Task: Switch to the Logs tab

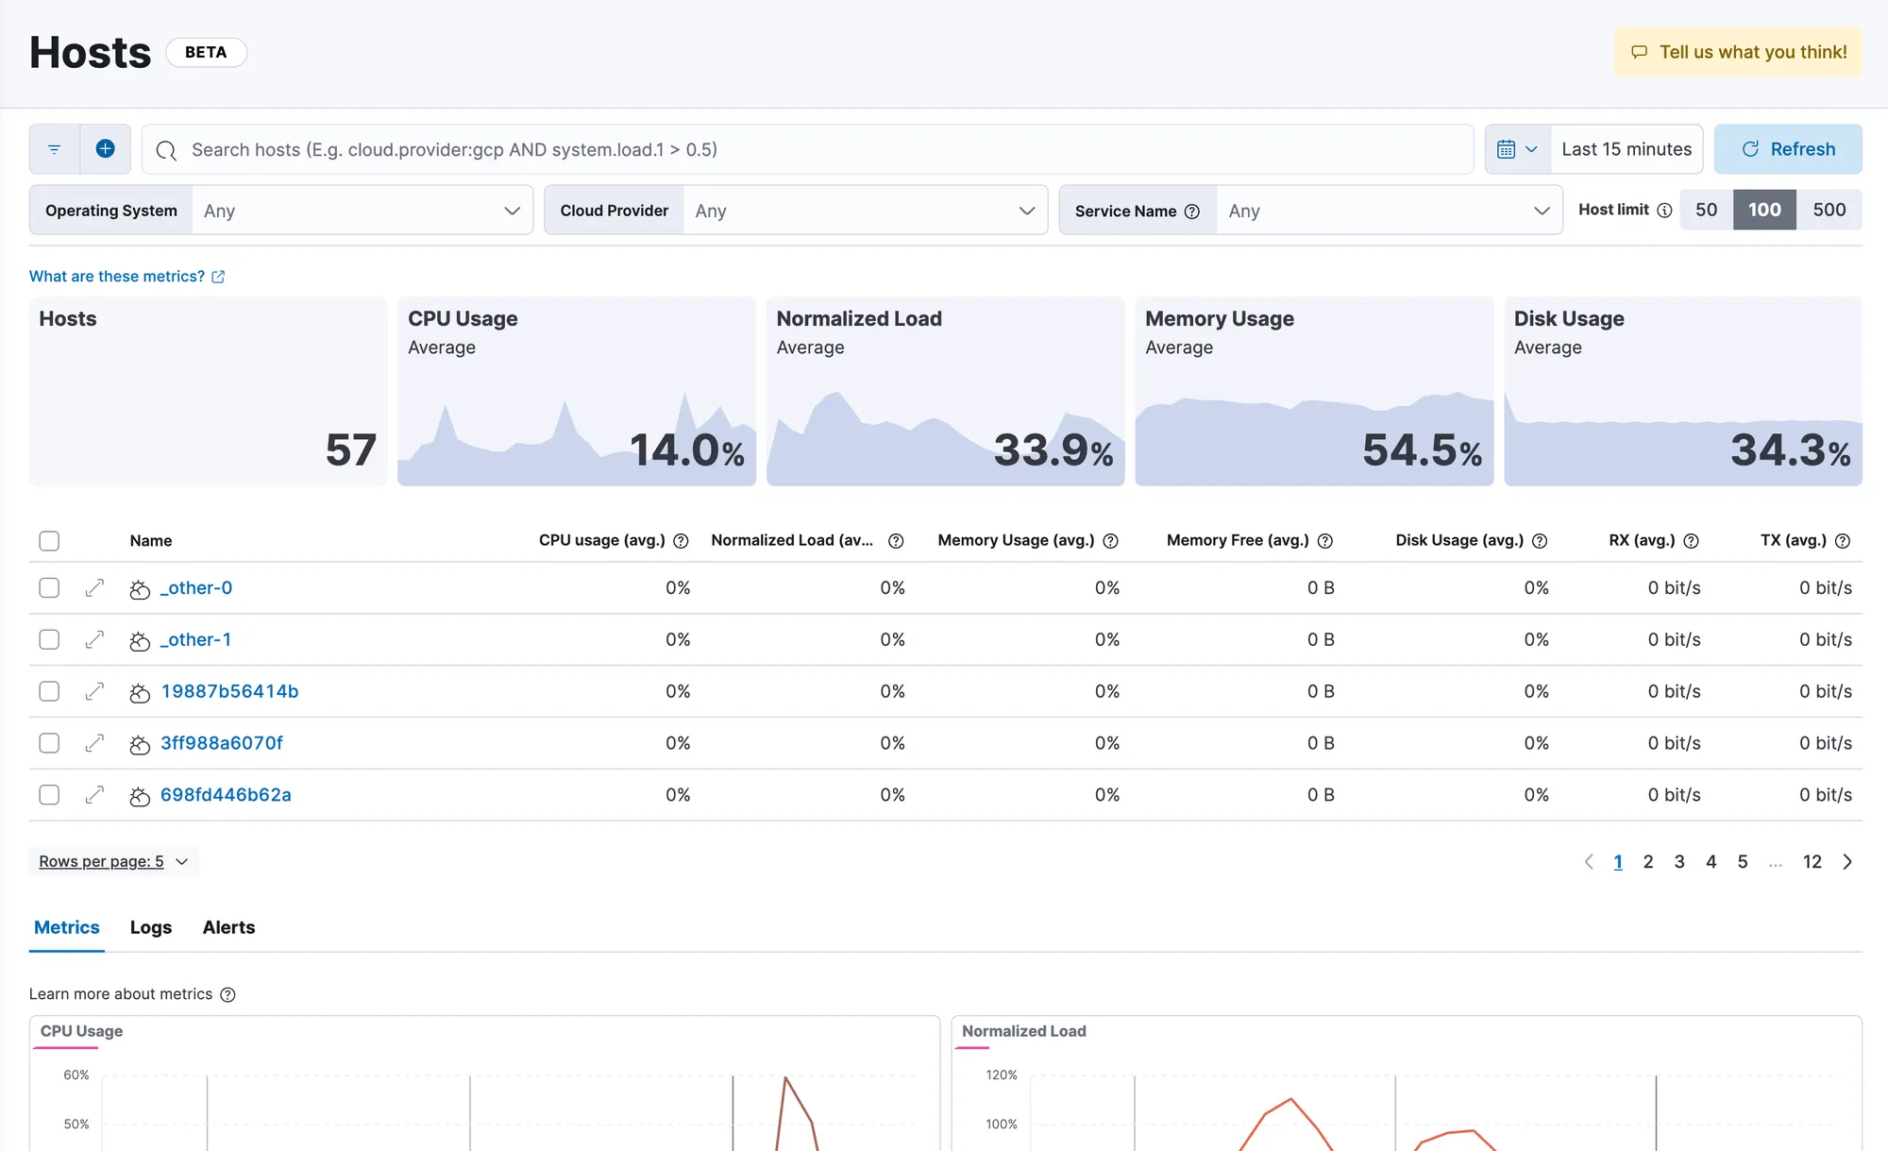Action: pos(151,927)
